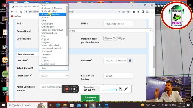Open first Chrome icon on taskbar
The image size is (193, 108).
(86, 105)
